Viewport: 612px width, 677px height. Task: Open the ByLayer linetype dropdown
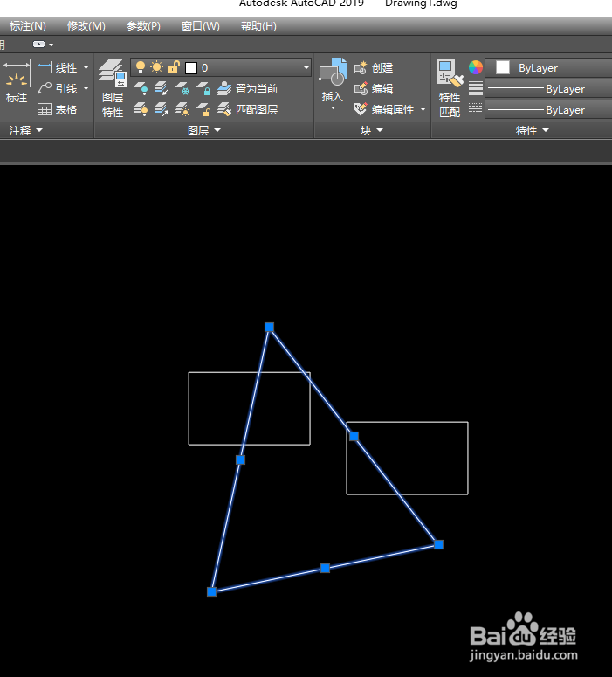[x=548, y=110]
